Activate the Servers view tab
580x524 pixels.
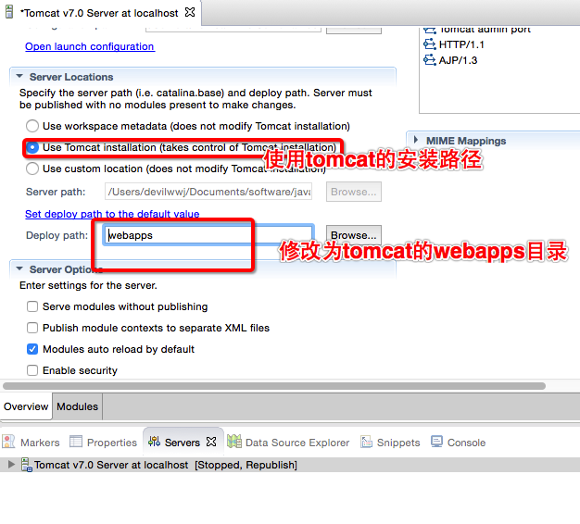coord(182,443)
